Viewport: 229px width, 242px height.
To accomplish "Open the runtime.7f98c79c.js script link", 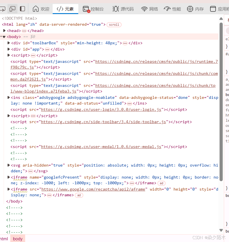I will tap(114, 64).
